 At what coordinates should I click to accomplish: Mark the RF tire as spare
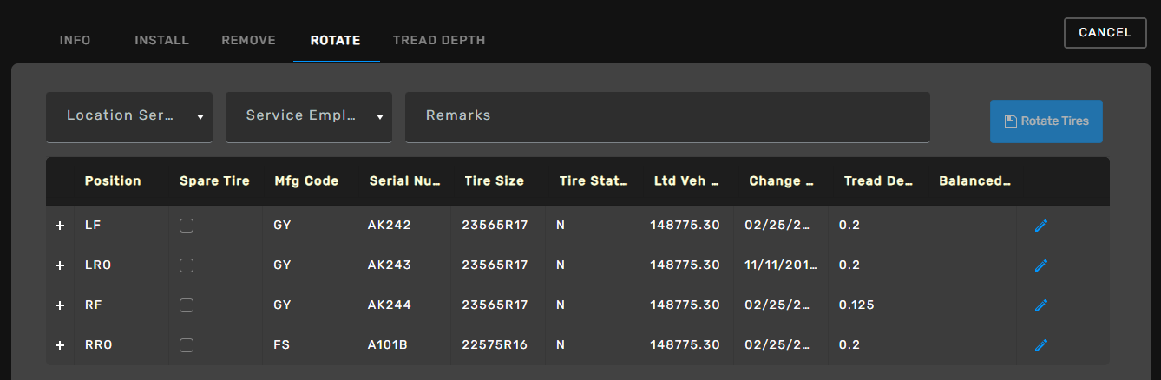tap(187, 305)
